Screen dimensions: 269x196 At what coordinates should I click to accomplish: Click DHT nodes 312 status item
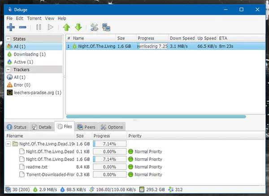tap(175, 189)
